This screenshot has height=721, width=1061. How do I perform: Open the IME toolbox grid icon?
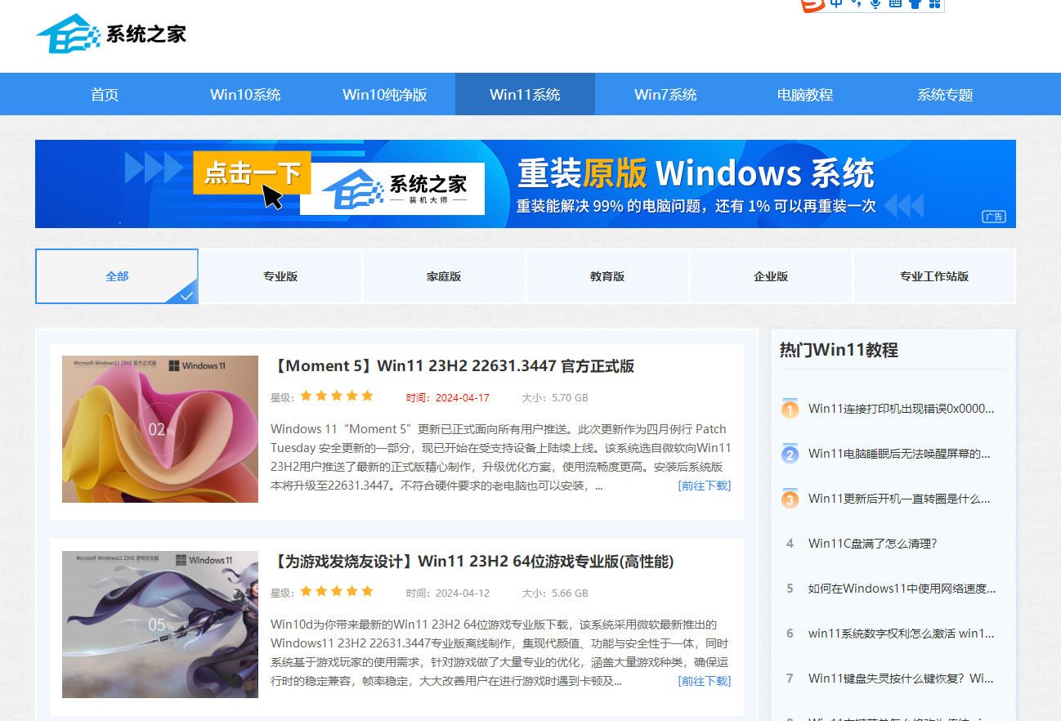[x=934, y=4]
